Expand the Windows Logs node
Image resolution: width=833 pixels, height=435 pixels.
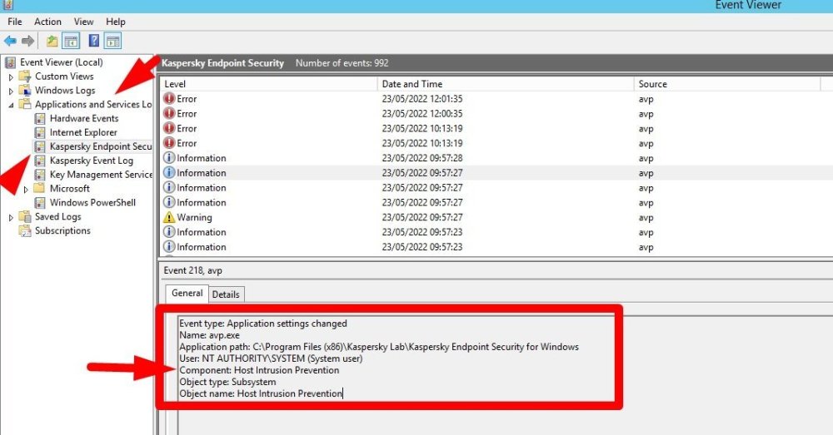(x=11, y=91)
